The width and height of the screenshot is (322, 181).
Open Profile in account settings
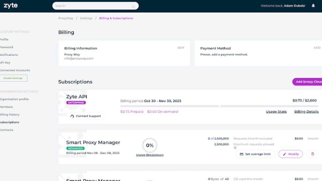(x=4, y=39)
